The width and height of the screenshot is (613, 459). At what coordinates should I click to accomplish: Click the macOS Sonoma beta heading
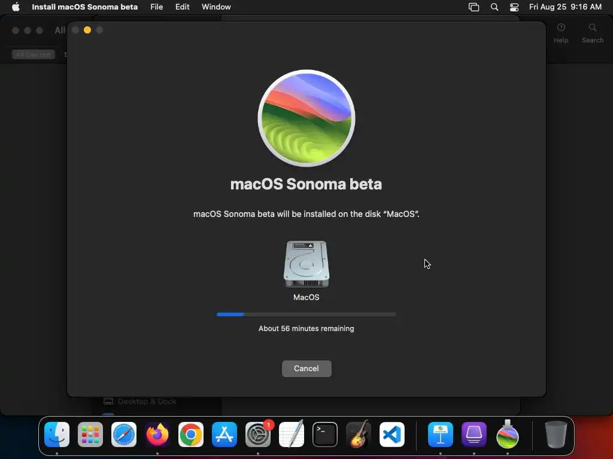306,184
